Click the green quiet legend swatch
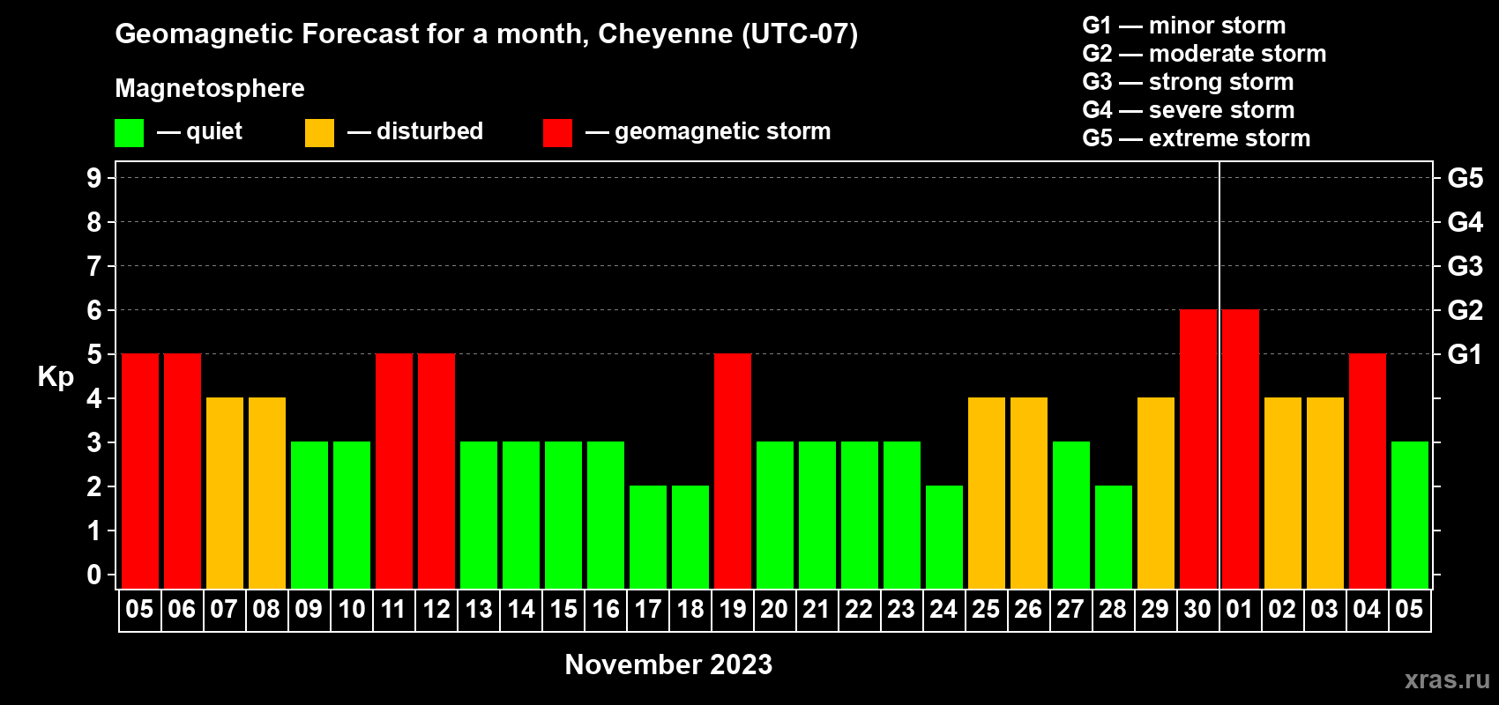The height and width of the screenshot is (705, 1499). tap(129, 133)
